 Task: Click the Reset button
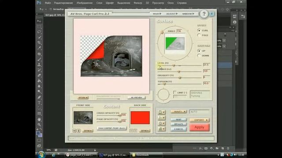(178, 119)
